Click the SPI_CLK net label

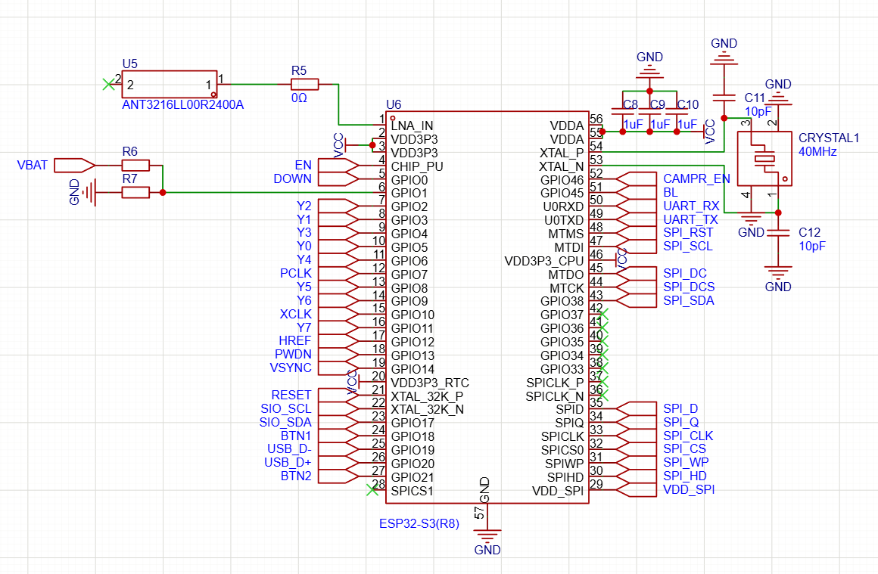pyautogui.click(x=688, y=436)
